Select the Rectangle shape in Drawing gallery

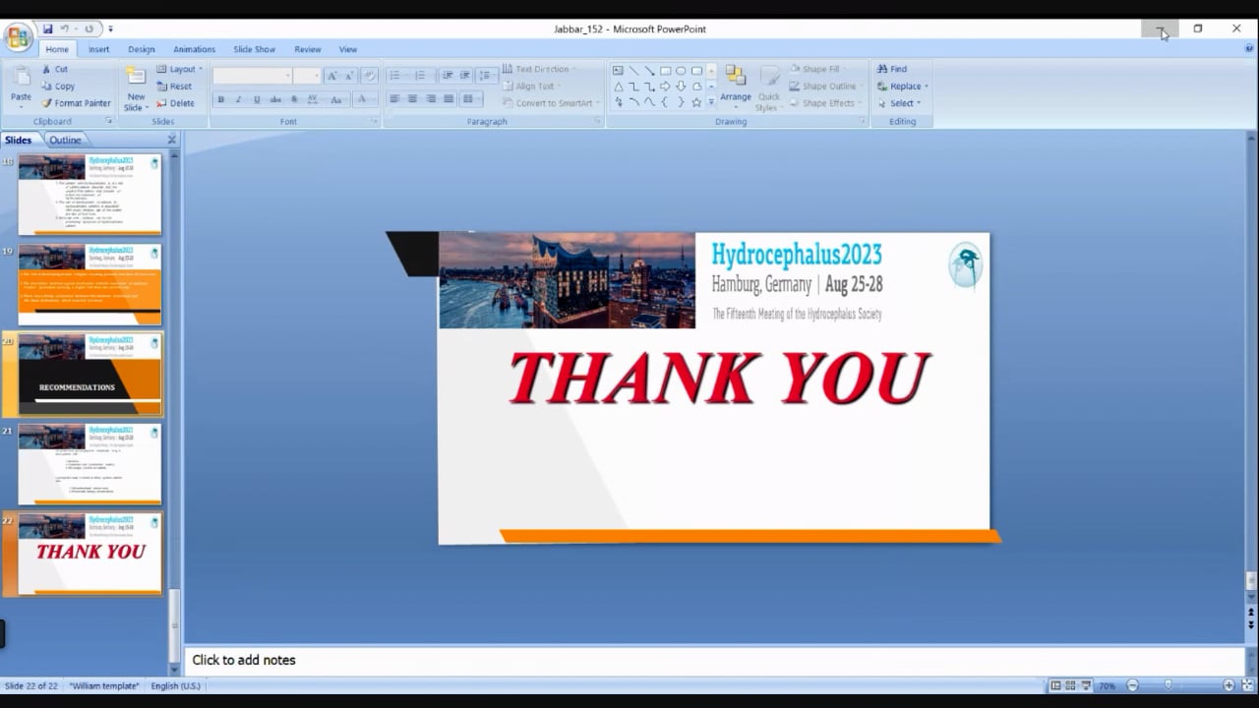pos(665,70)
